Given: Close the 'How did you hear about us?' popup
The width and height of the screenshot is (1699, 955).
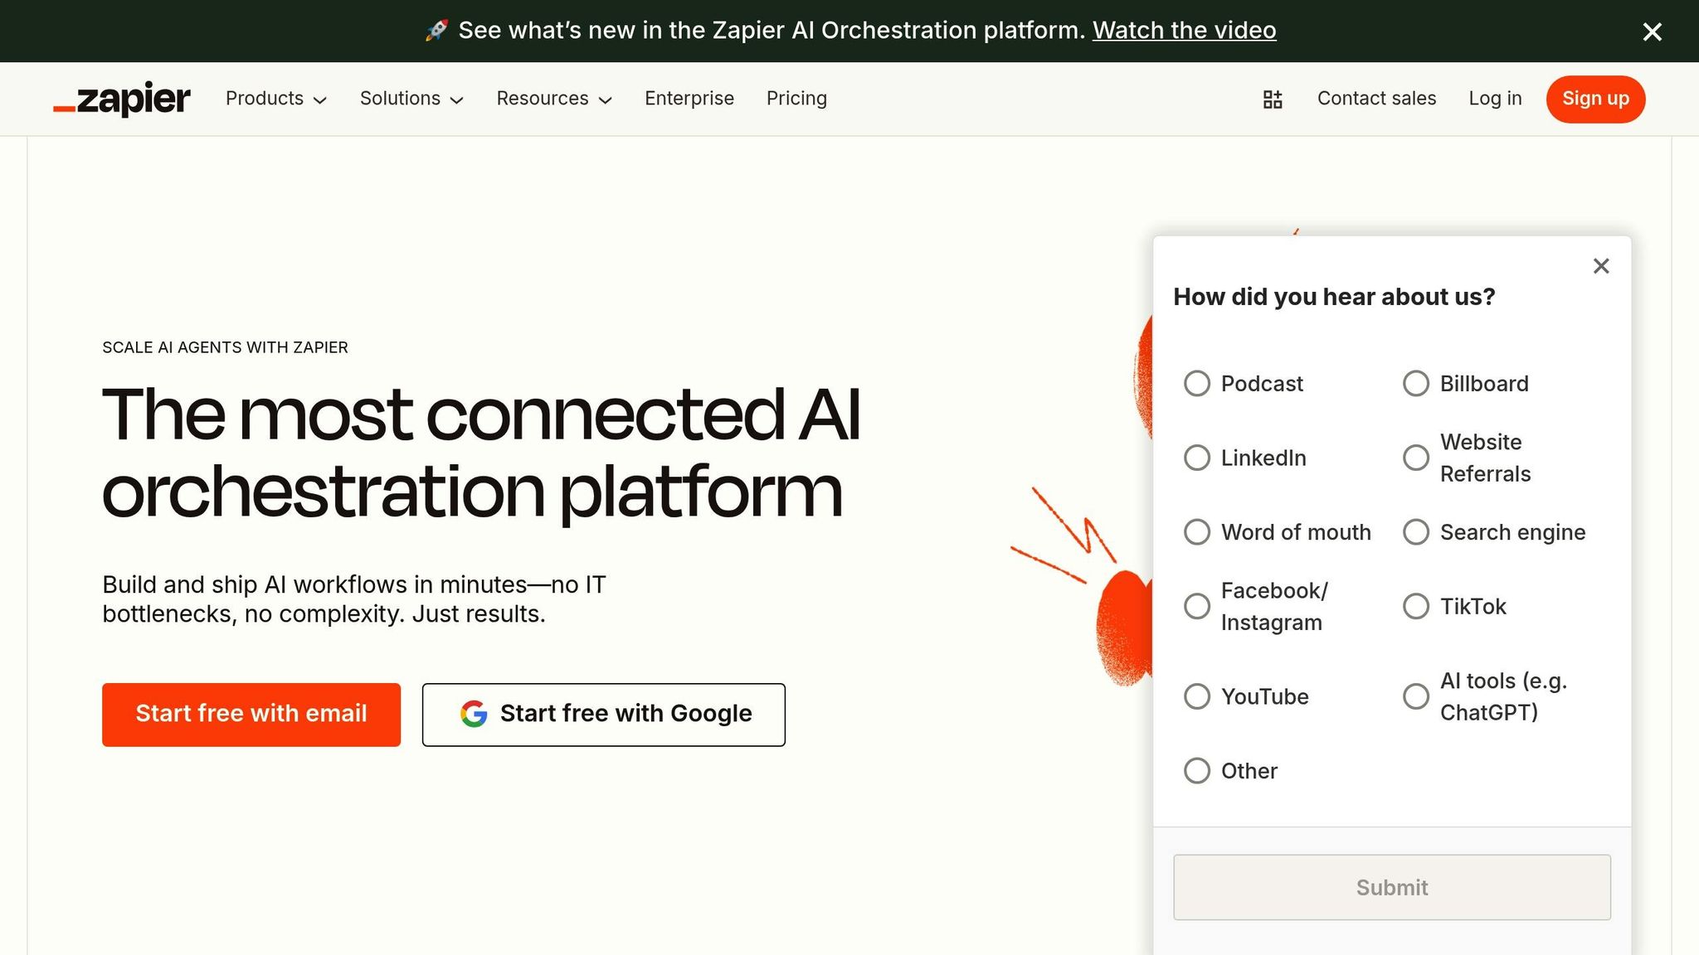Looking at the screenshot, I should pos(1600,266).
